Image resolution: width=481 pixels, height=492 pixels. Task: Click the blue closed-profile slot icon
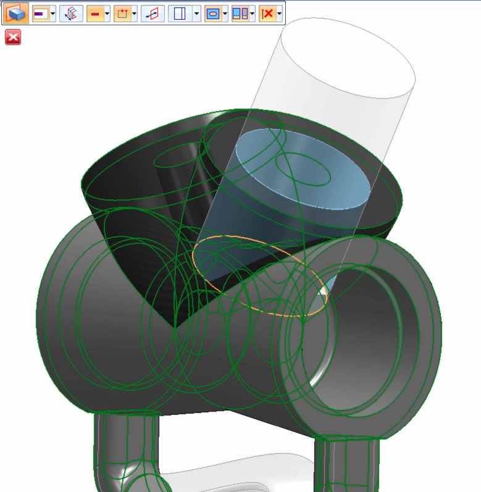click(x=213, y=14)
